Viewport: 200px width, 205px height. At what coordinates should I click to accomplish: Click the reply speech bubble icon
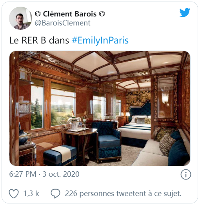[x=55, y=194]
